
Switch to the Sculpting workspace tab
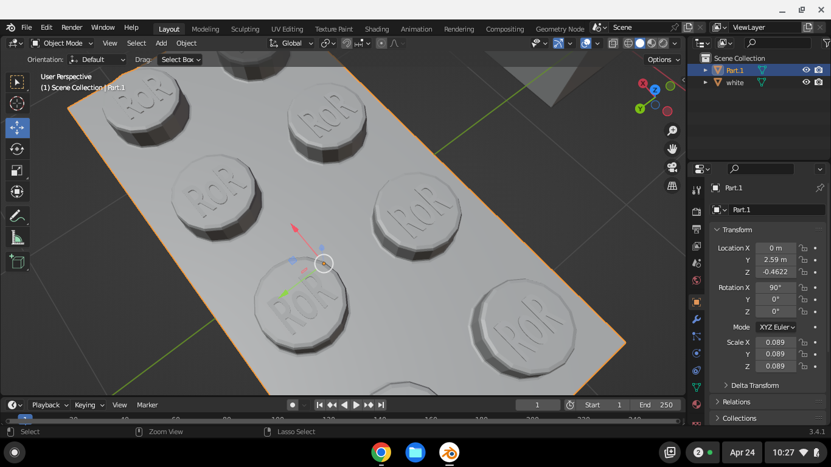245,29
